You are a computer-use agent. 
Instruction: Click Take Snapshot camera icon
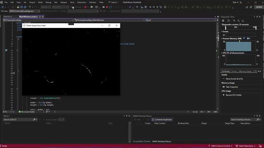pyautogui.click(x=224, y=87)
